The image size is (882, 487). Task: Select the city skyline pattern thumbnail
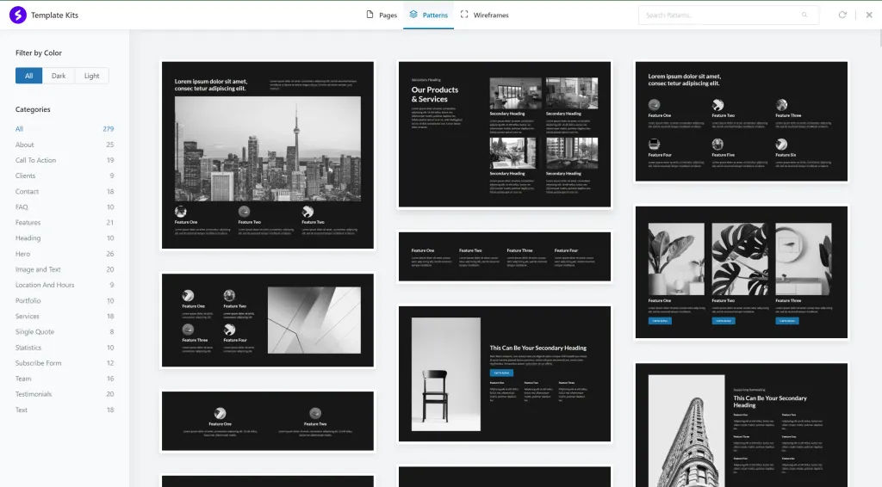[268, 155]
